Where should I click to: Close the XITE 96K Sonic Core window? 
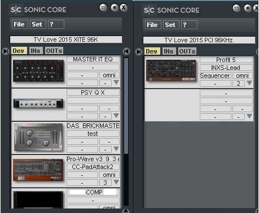pos(124,8)
